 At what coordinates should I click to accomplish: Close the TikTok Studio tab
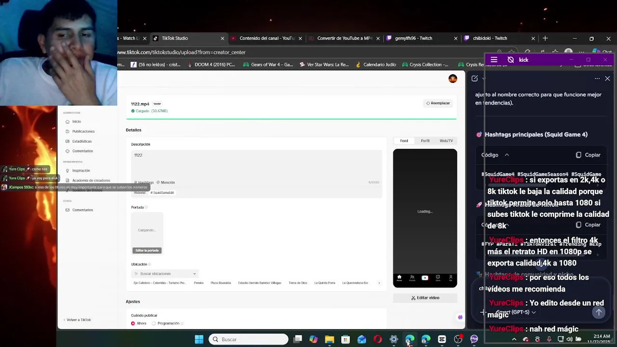pos(222,38)
